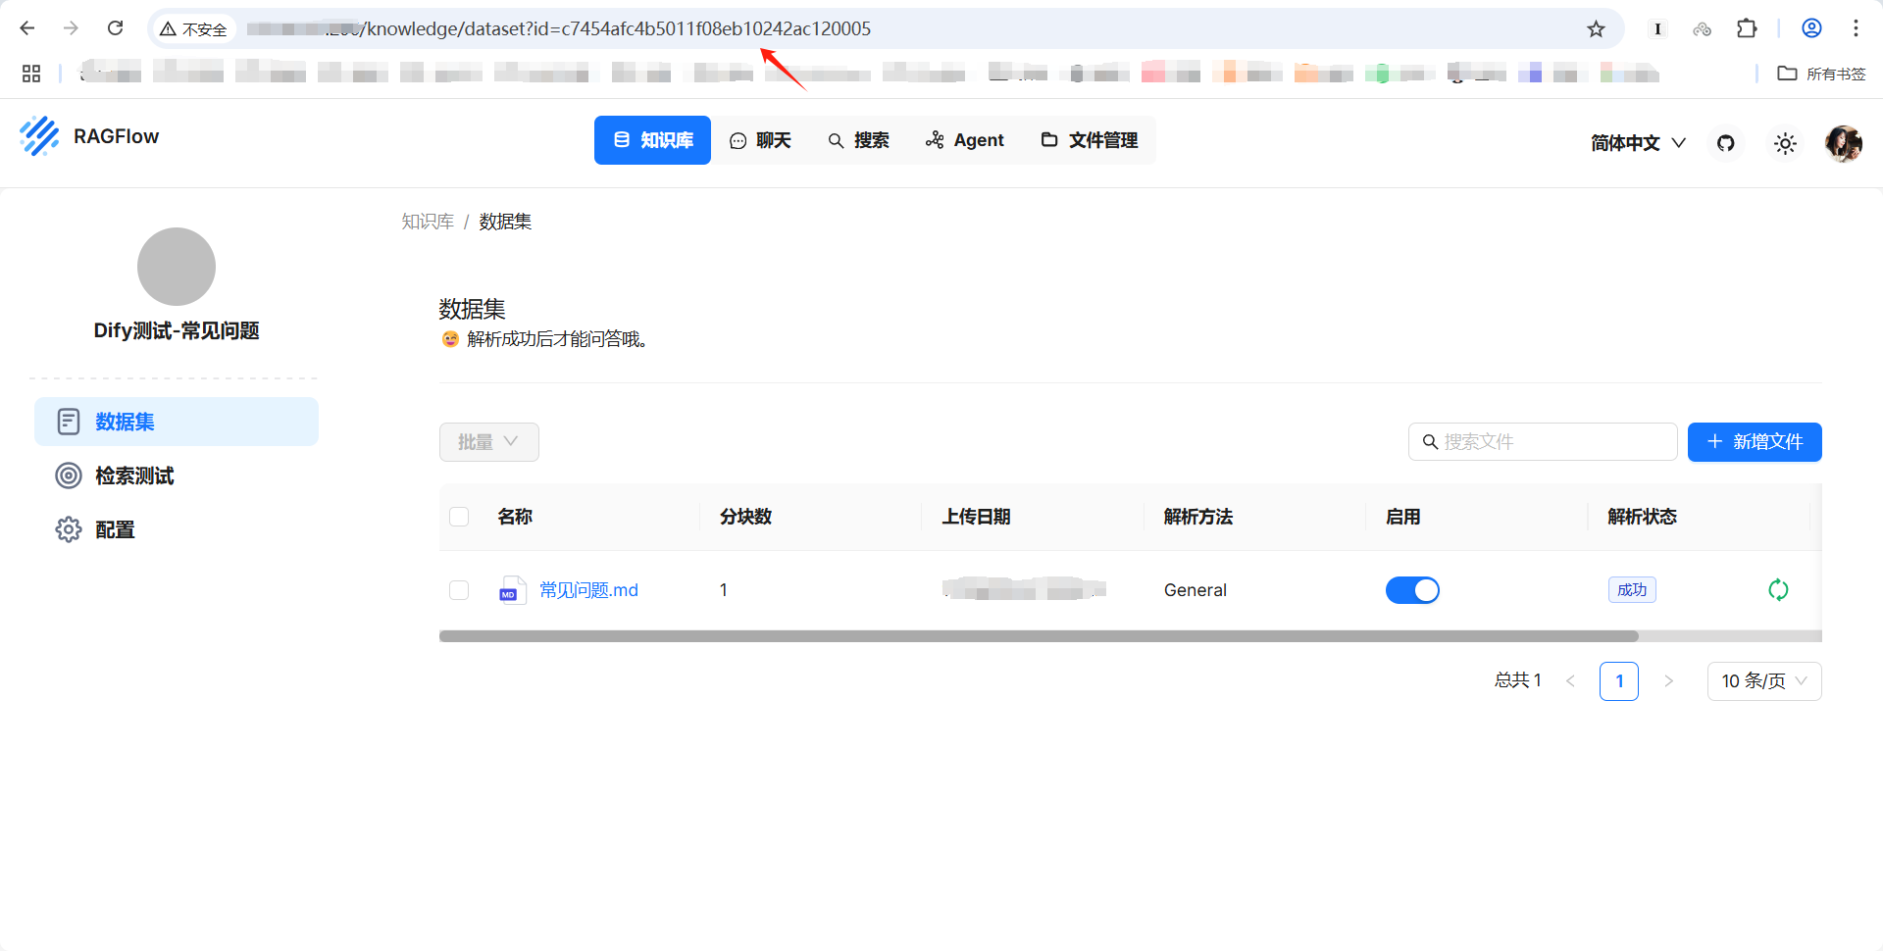Click the browser back arrow

(27, 28)
